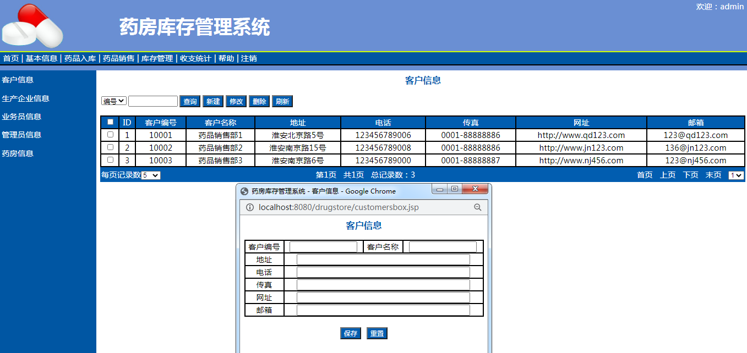This screenshot has width=747, height=353.
Task: Select 库存管理 in the navigation bar
Action: (x=157, y=58)
